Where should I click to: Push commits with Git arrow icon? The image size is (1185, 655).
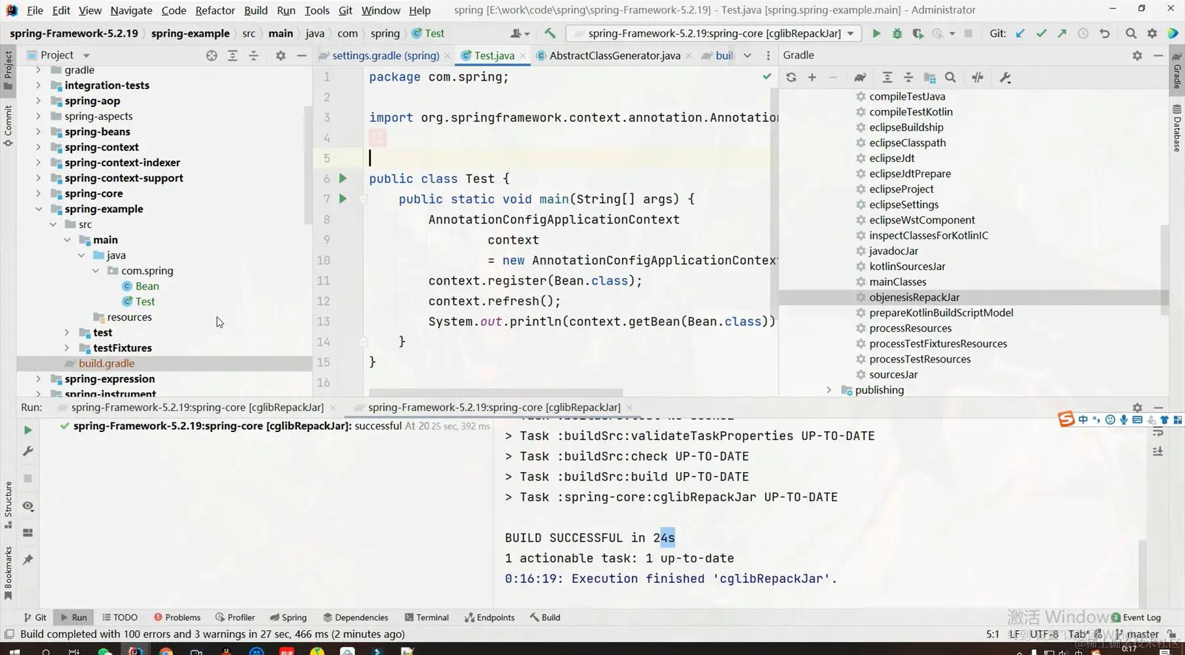pos(1062,33)
